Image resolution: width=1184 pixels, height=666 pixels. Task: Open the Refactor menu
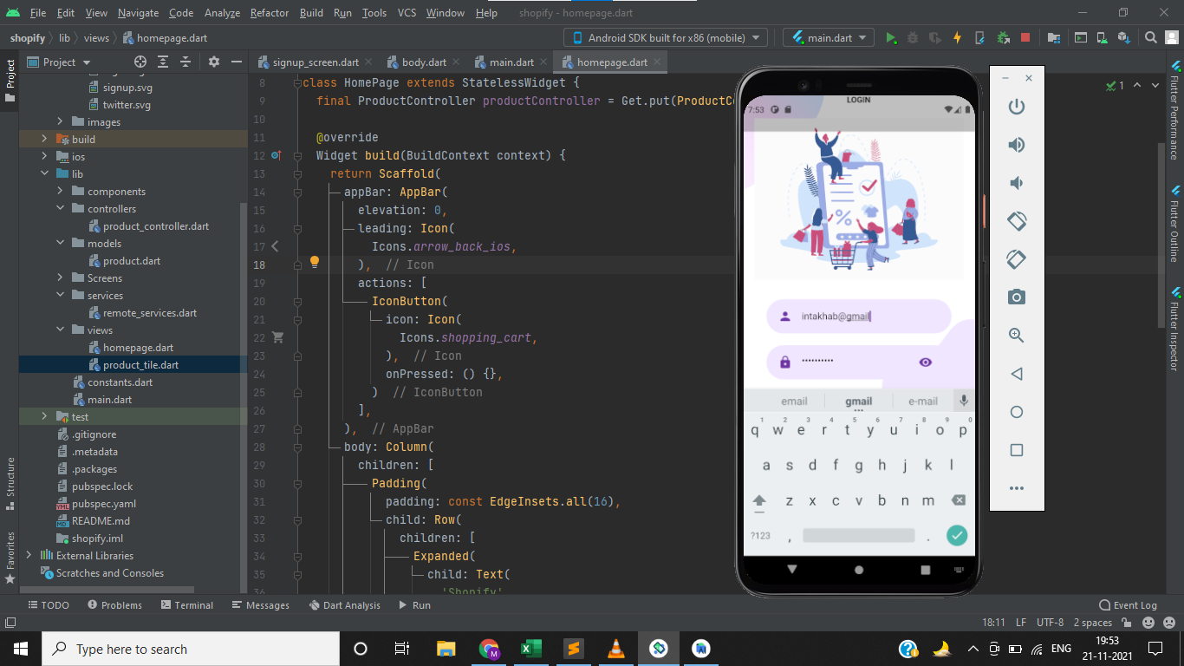tap(269, 13)
